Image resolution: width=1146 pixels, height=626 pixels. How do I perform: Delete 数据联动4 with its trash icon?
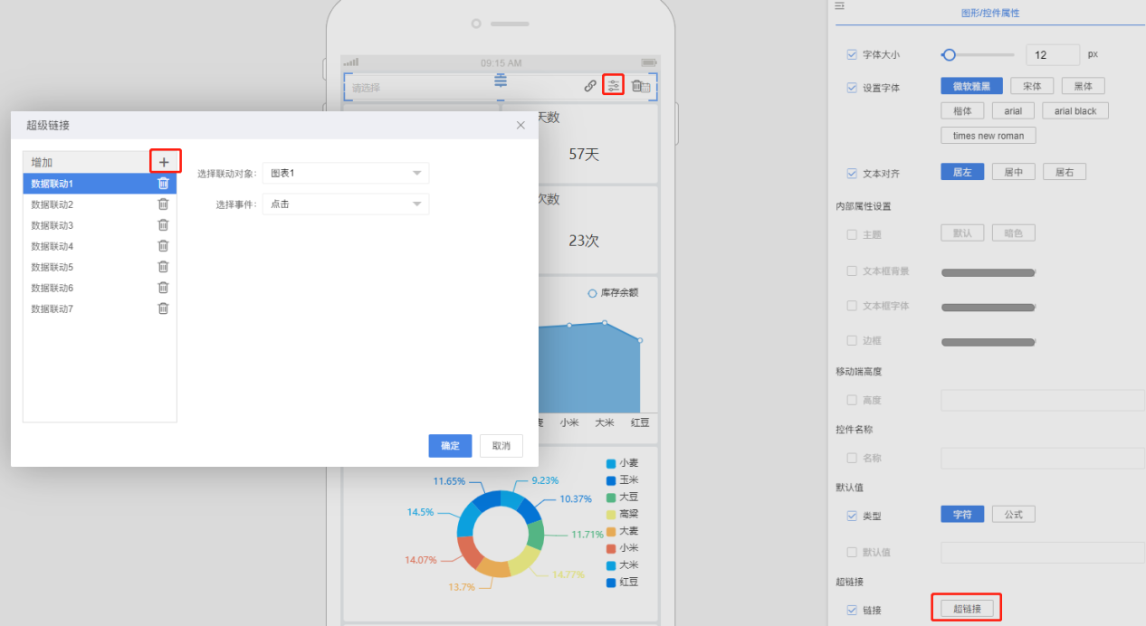(163, 246)
